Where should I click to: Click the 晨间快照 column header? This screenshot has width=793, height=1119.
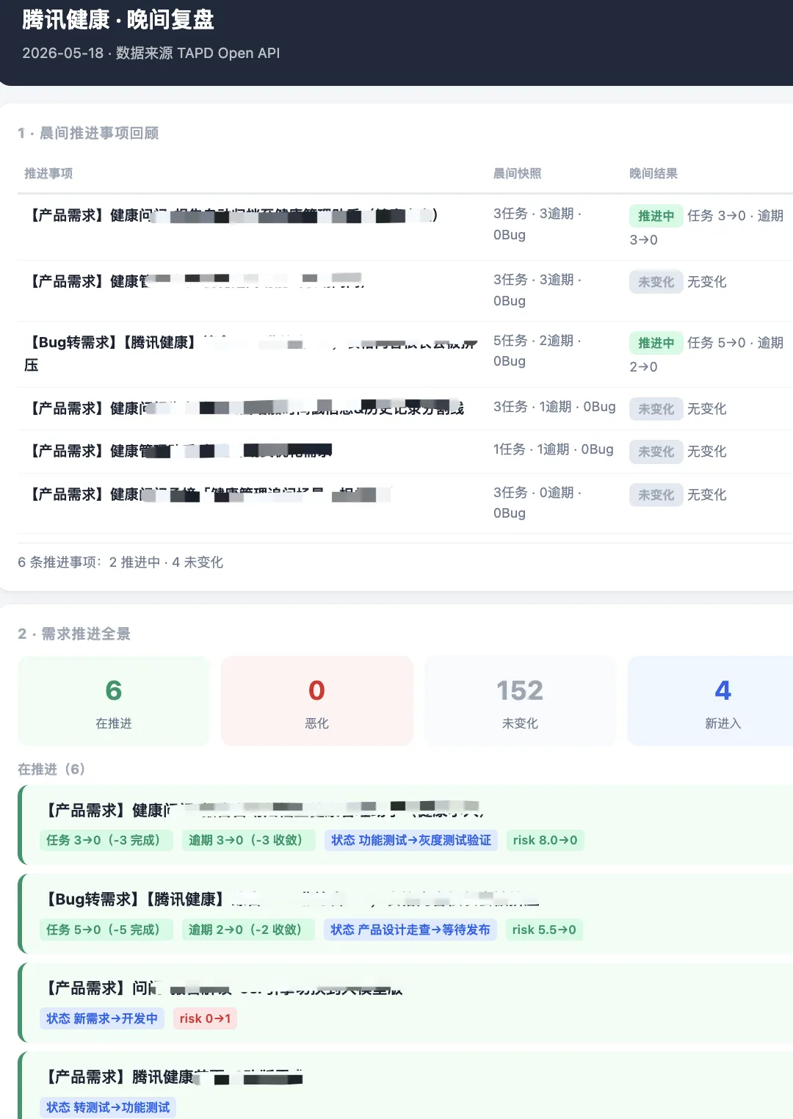pyautogui.click(x=517, y=173)
